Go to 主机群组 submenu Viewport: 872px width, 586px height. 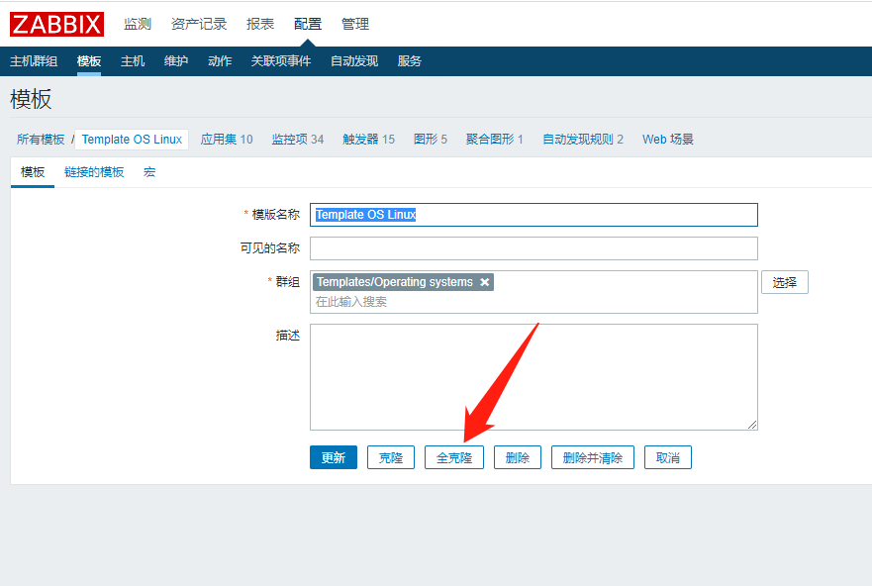34,61
